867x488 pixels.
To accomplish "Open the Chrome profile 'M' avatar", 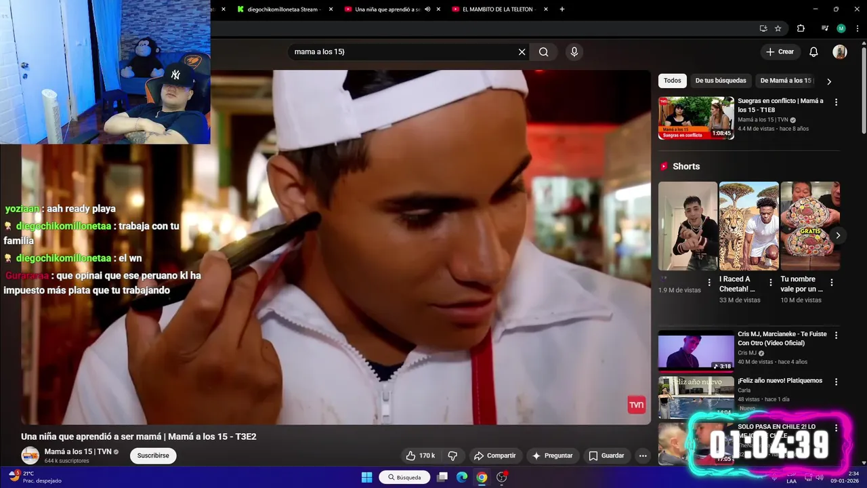I will (x=841, y=28).
